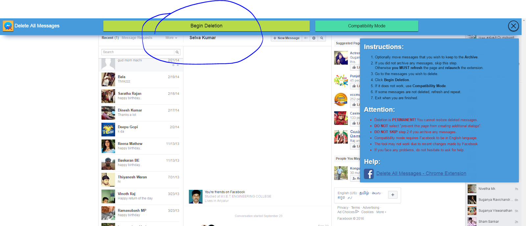
Task: Click Vinoth Raj's profile picture
Action: coord(108,197)
